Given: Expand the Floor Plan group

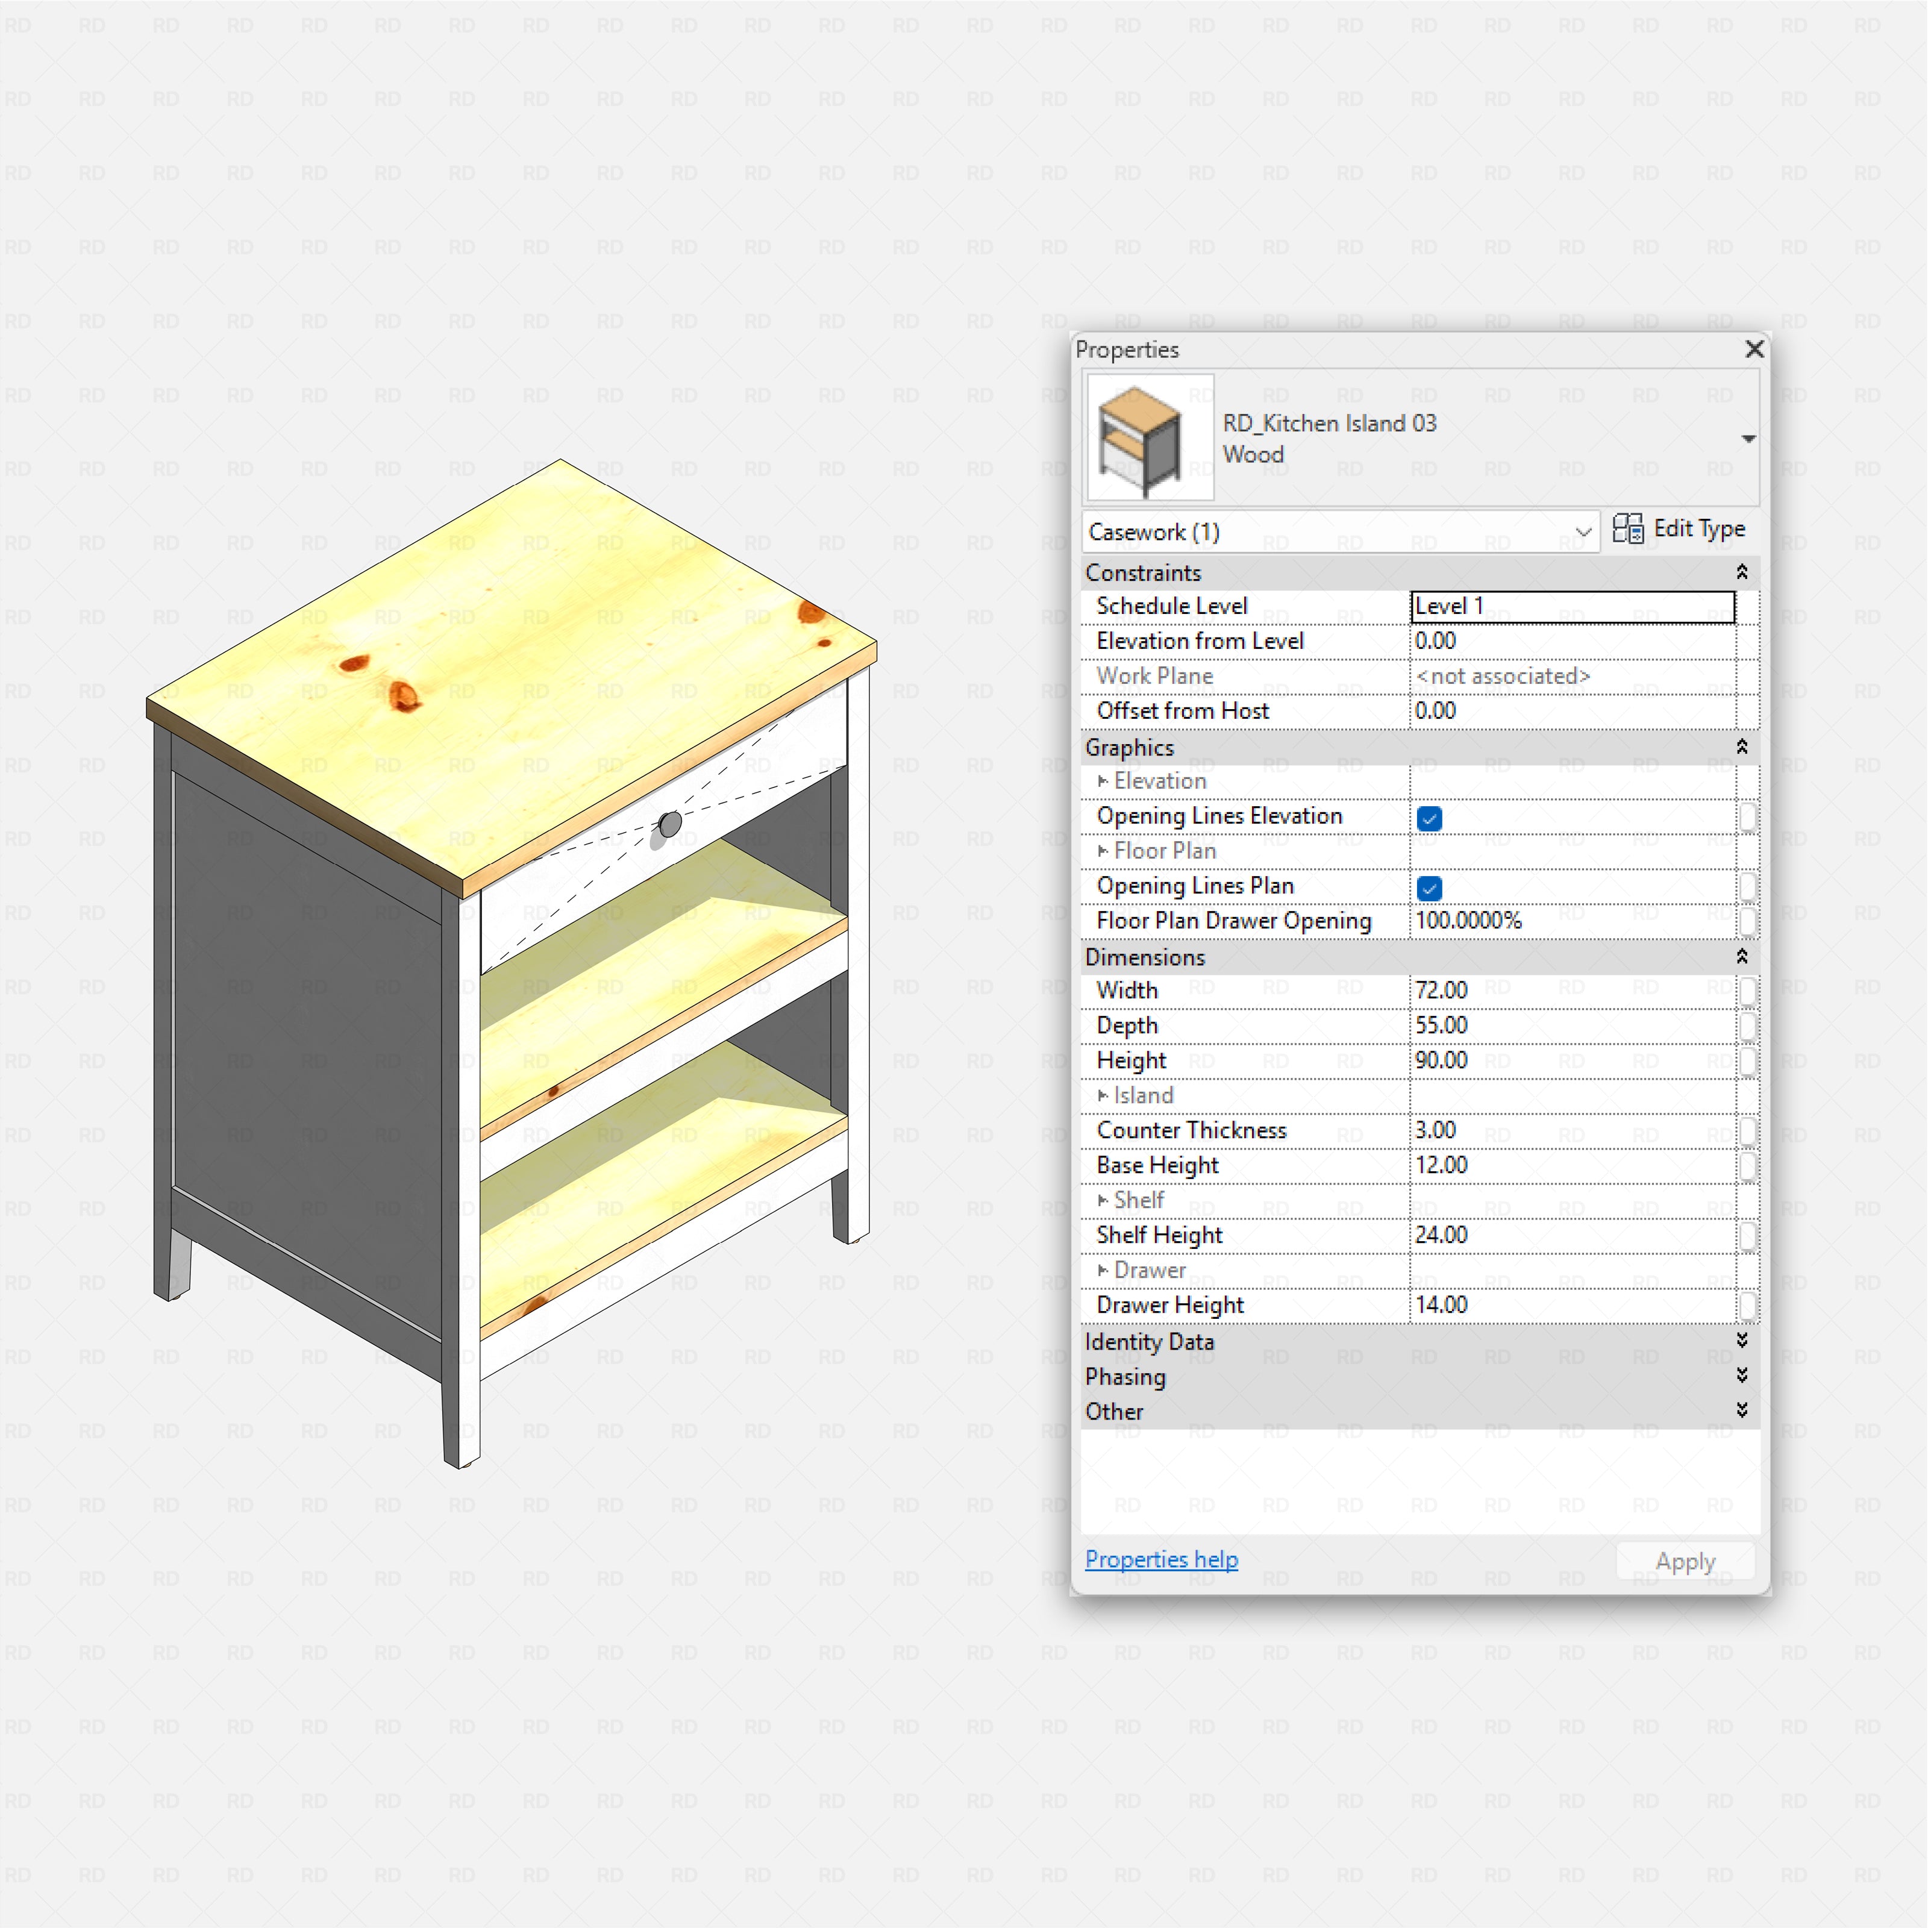Looking at the screenshot, I should 1104,851.
